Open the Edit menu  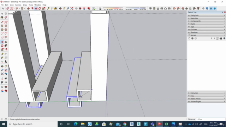coord(7,5)
